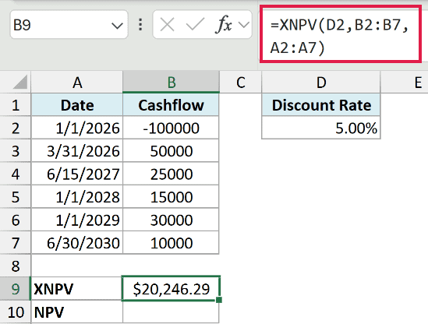Click the fill handle on cell B9

[218, 300]
